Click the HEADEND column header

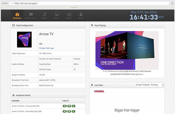(16, 101)
